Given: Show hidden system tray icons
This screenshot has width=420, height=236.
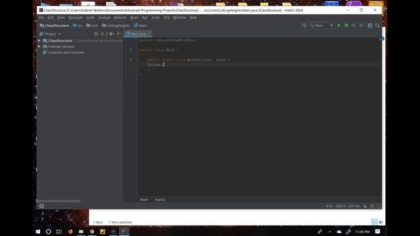Looking at the screenshot, I should 329,231.
